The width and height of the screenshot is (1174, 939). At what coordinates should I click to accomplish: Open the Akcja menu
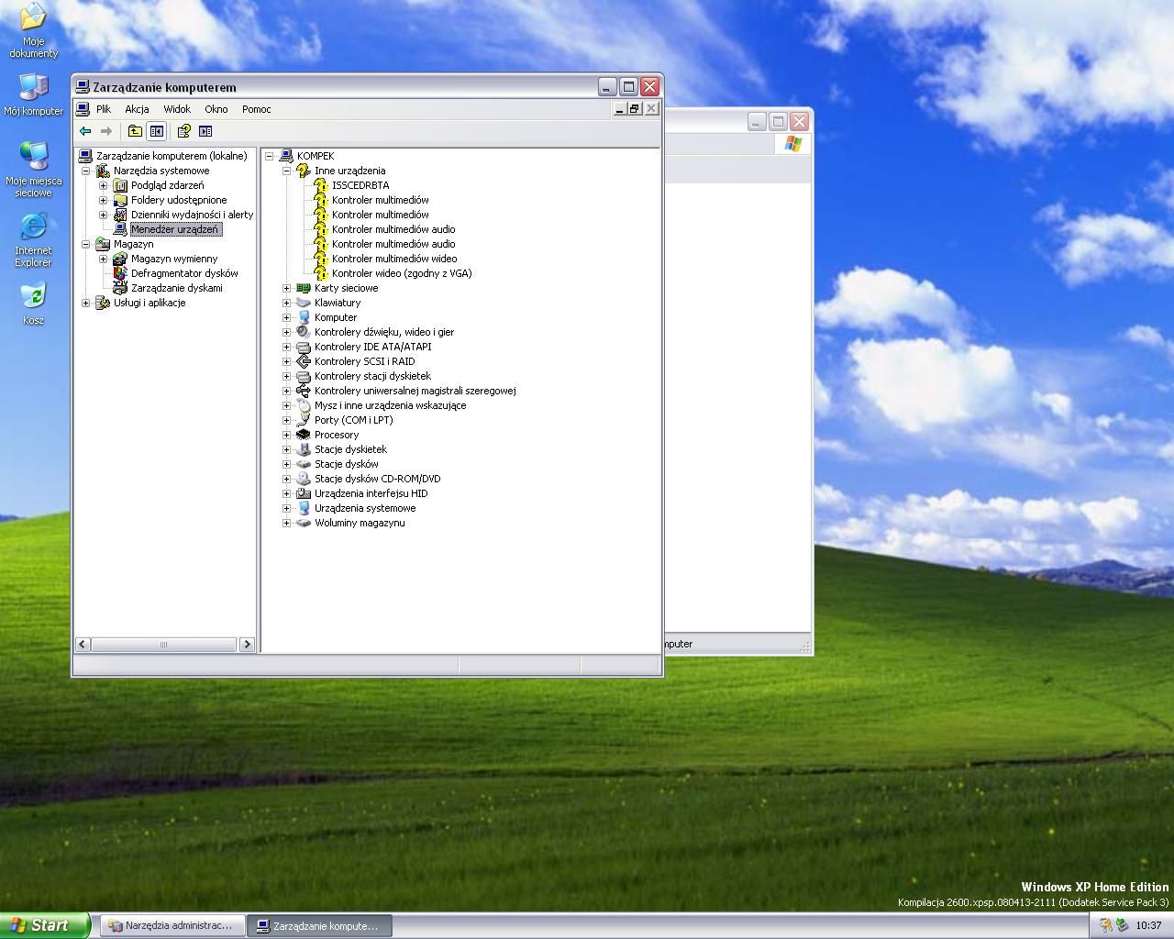[137, 109]
